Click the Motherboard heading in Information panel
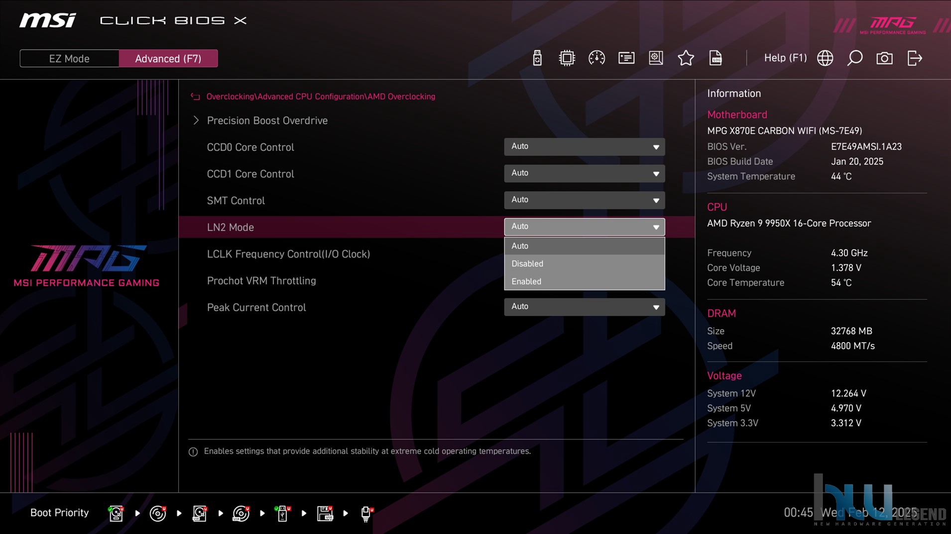 (737, 115)
